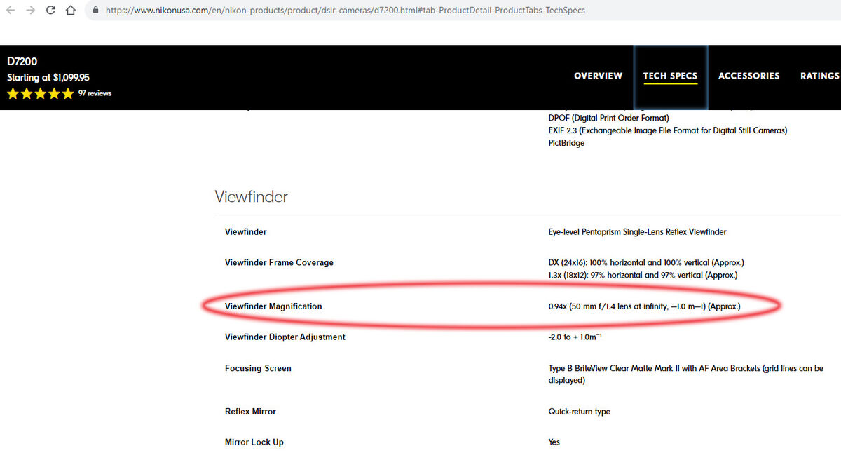Viewport: 841px width, 460px height.
Task: Switch to the Accessories tab
Action: click(x=748, y=76)
